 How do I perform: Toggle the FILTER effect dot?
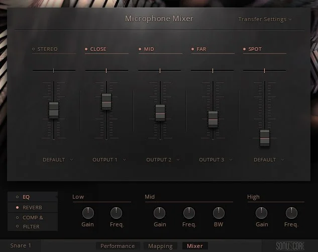pyautogui.click(x=17, y=226)
